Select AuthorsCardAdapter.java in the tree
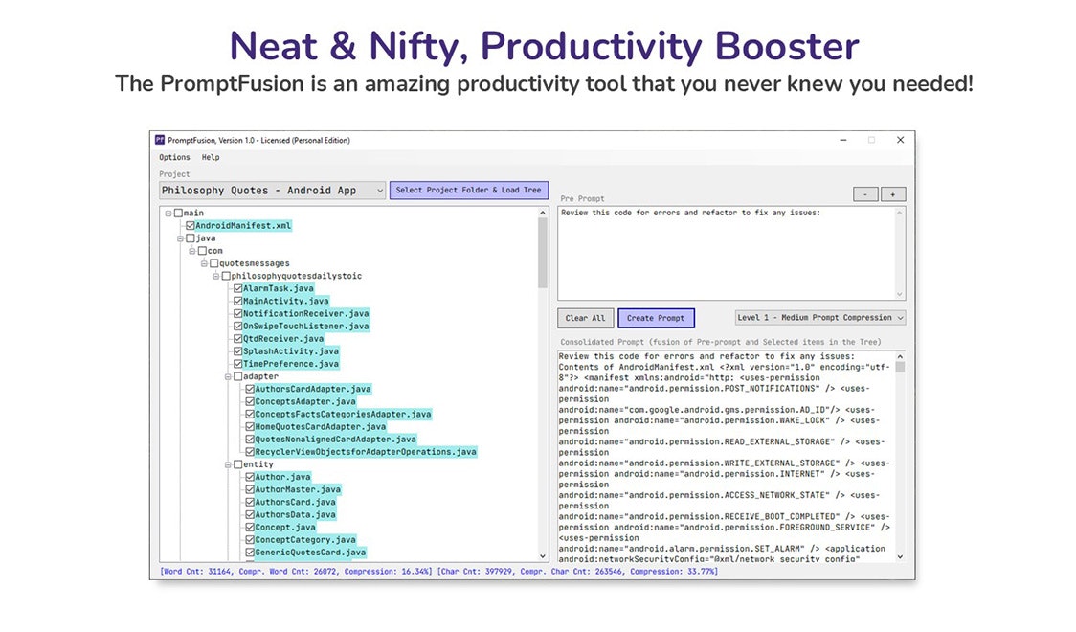 point(313,389)
